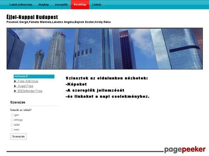
Task: Click the pagepeeker logo
Action: [185, 149]
